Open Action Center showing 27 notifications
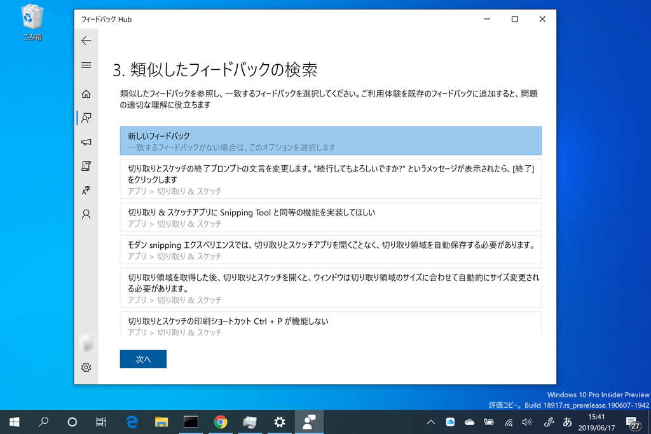The image size is (651, 434). (x=633, y=421)
